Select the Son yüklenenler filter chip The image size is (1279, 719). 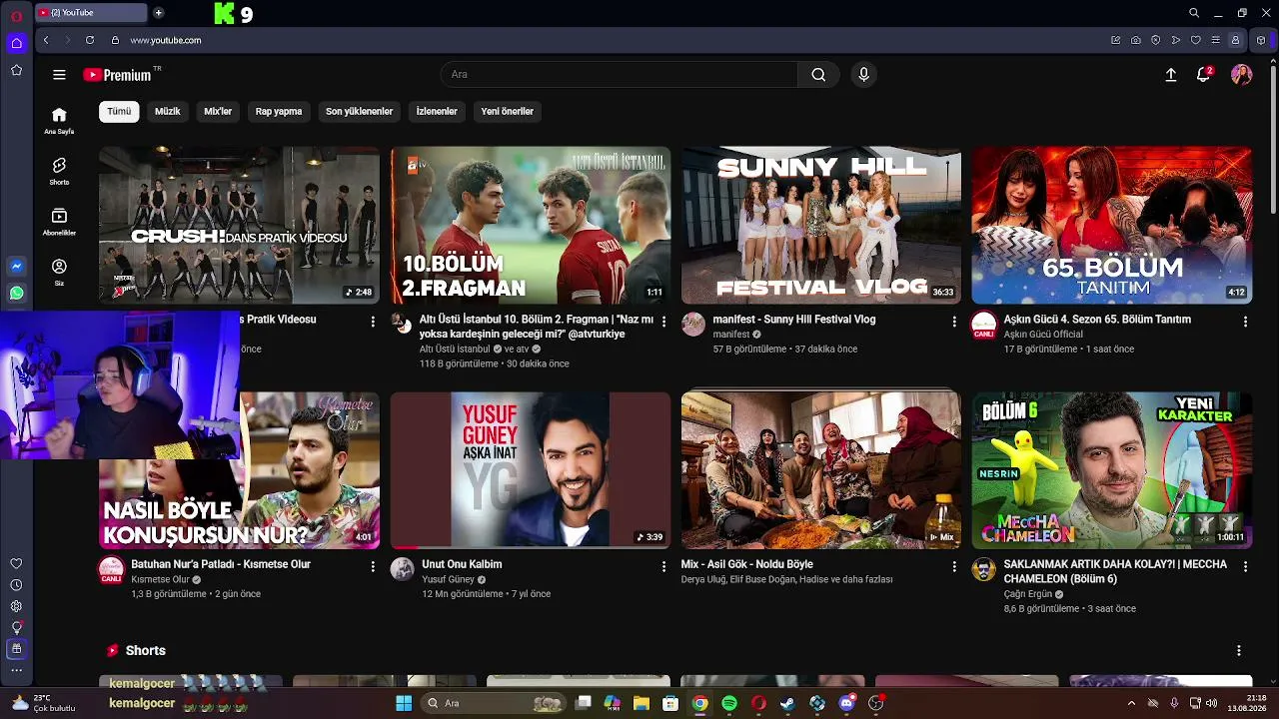pyautogui.click(x=359, y=111)
